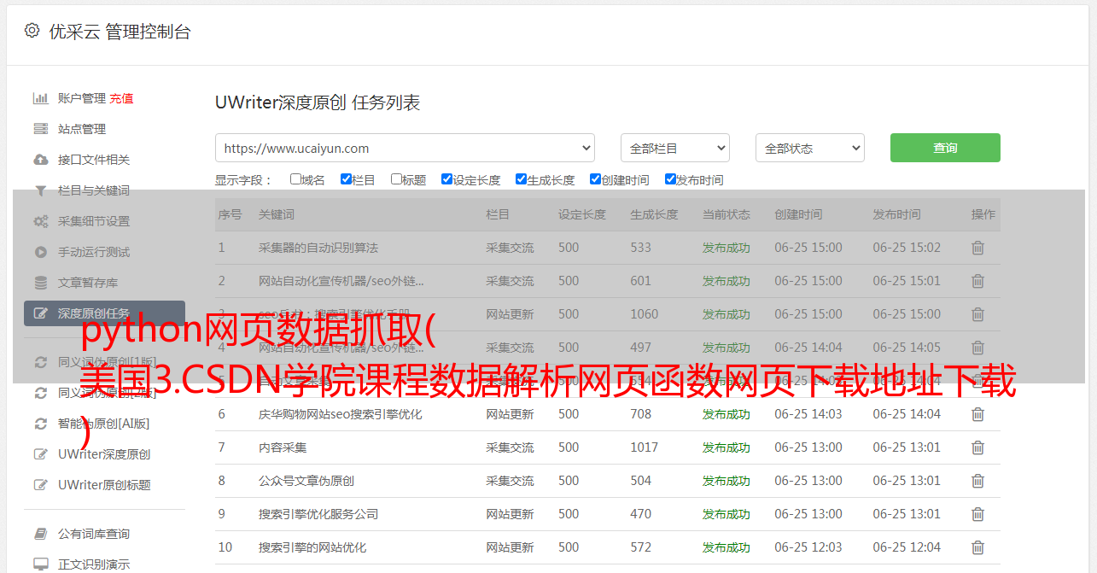Enable the 域名 display field checkbox
The height and width of the screenshot is (573, 1097).
coord(295,179)
